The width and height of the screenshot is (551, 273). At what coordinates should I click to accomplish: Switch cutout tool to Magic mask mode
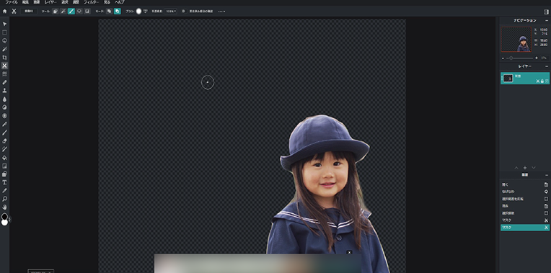(x=63, y=12)
